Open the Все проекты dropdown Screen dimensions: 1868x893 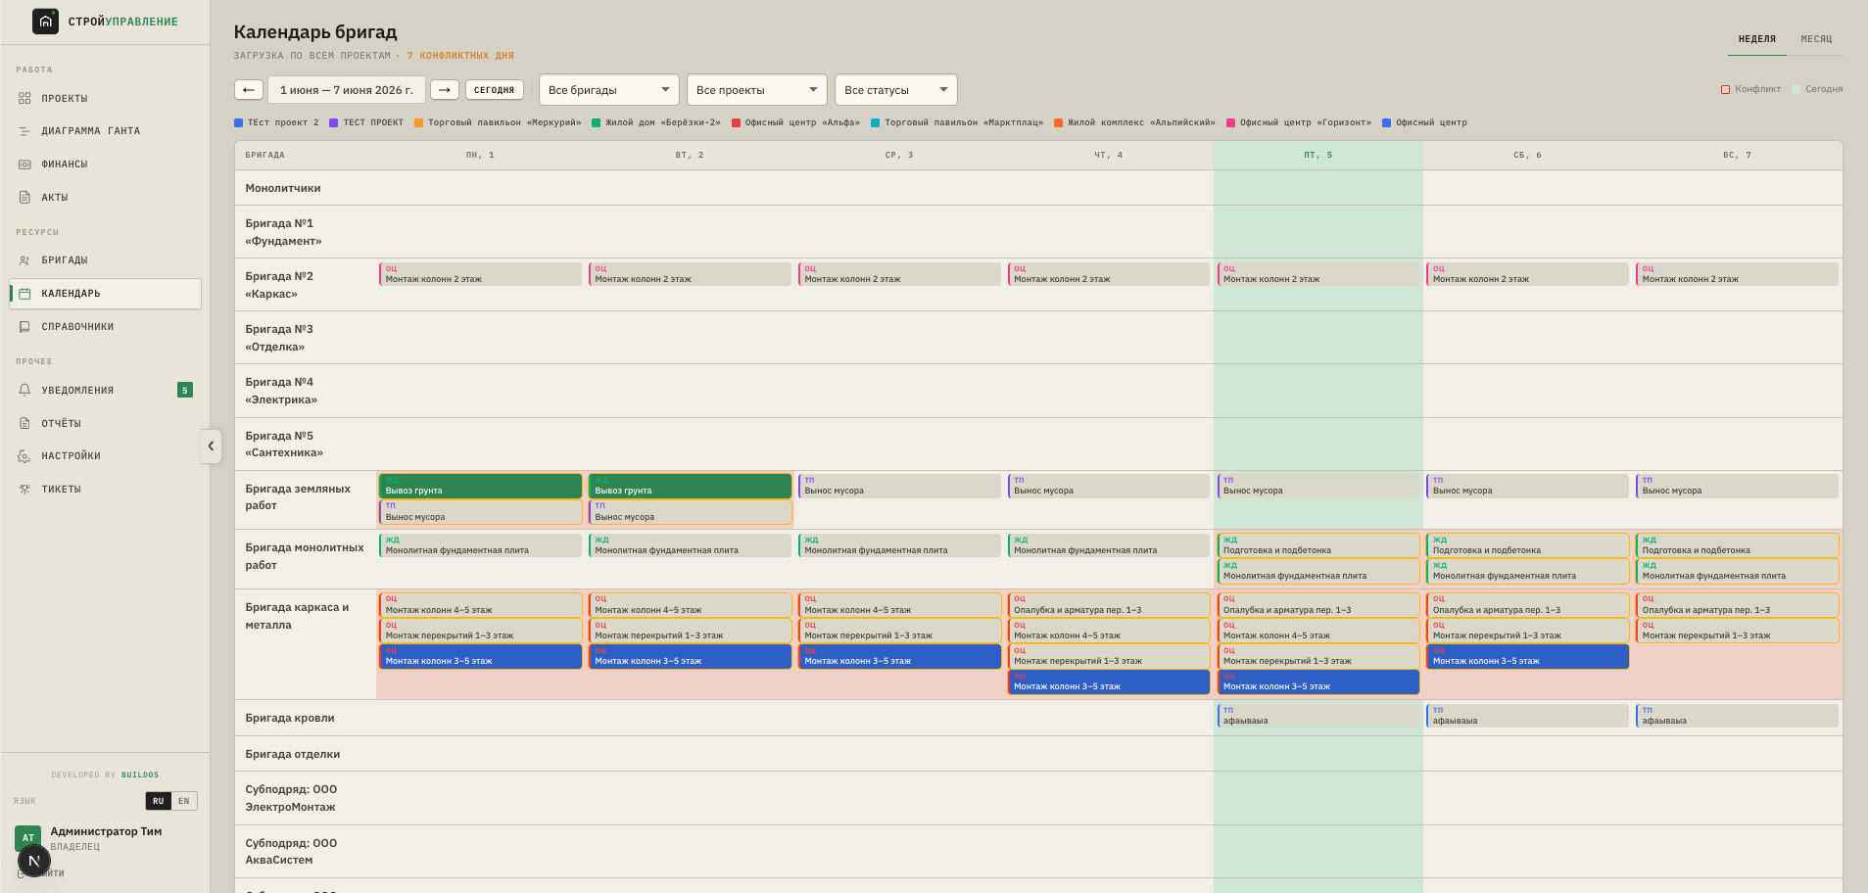click(757, 90)
